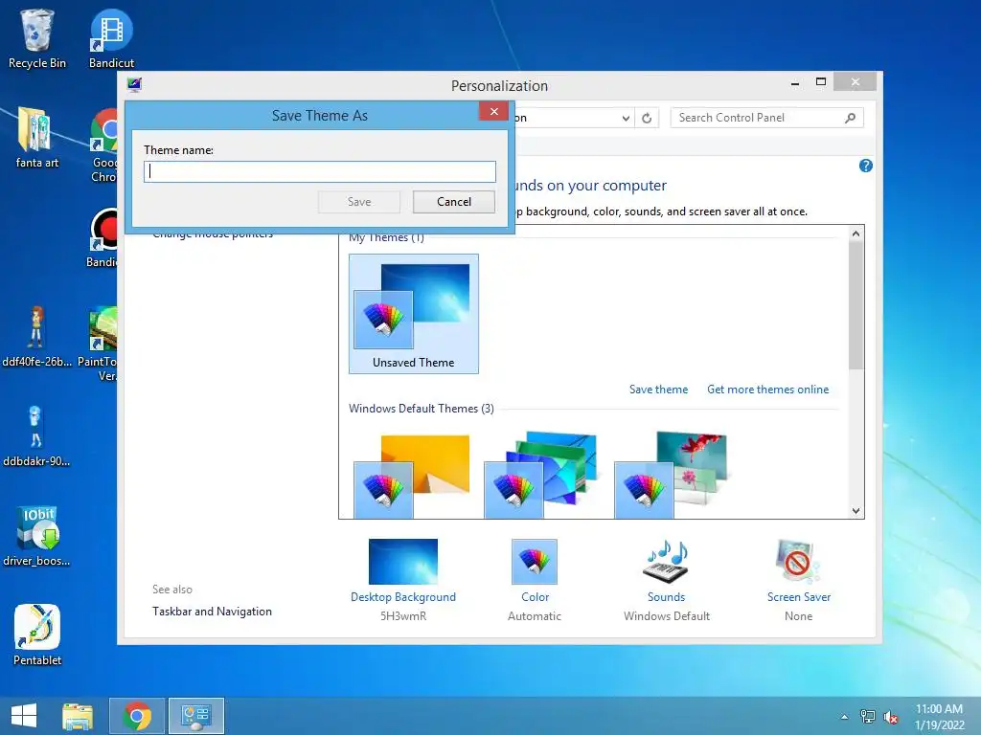Refresh the Control Panel address bar
The height and width of the screenshot is (735, 981).
(647, 118)
